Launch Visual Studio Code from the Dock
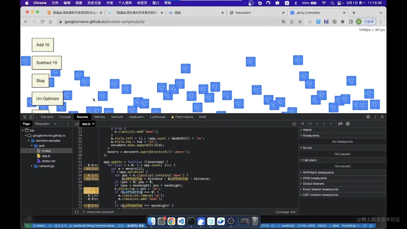The image size is (407, 229). [x=181, y=221]
